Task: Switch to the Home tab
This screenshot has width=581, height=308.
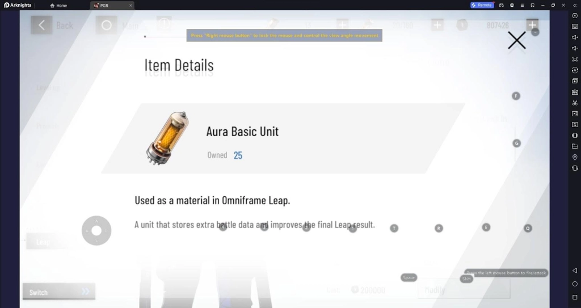Action: pos(58,6)
